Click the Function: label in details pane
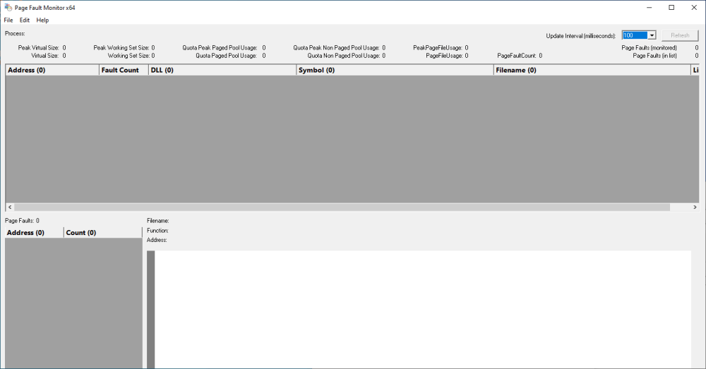 (157, 231)
